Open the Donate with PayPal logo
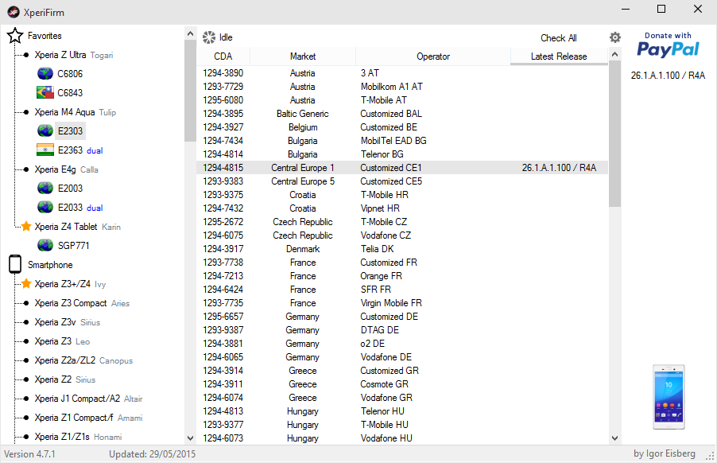This screenshot has height=463, width=717. (668, 45)
